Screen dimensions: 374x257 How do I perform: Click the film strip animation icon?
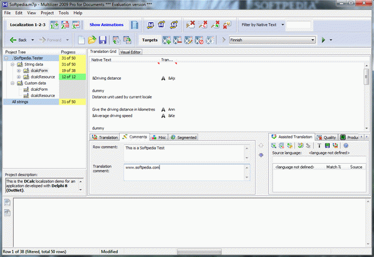[x=135, y=25]
